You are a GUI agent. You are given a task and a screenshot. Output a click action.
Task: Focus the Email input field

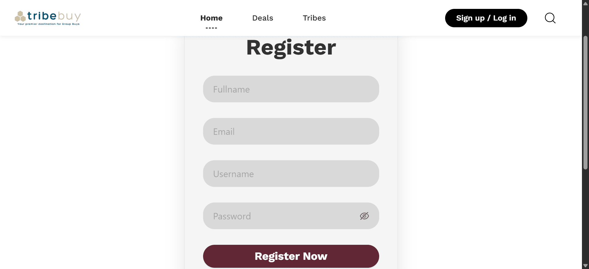291,131
